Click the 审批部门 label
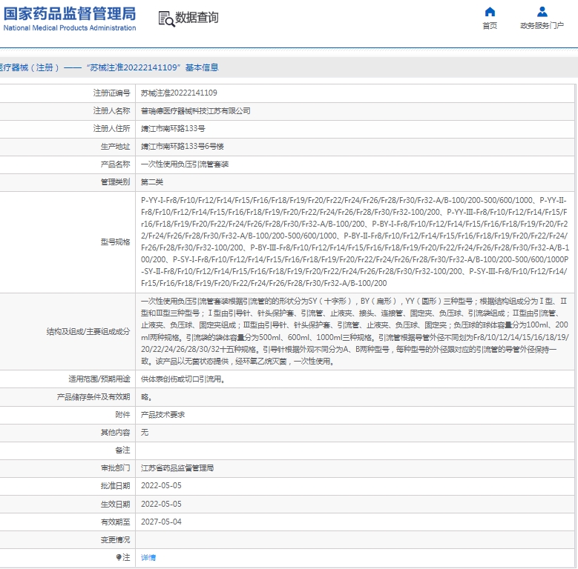Viewport: 578px width, 569px height. click(115, 467)
